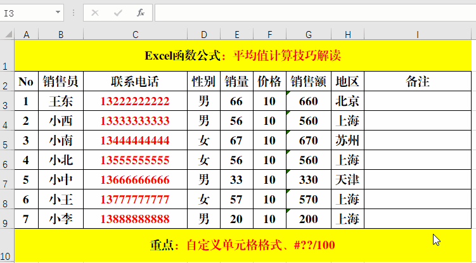Select the region cell 天津
The width and height of the screenshot is (476, 263).
coord(347,179)
